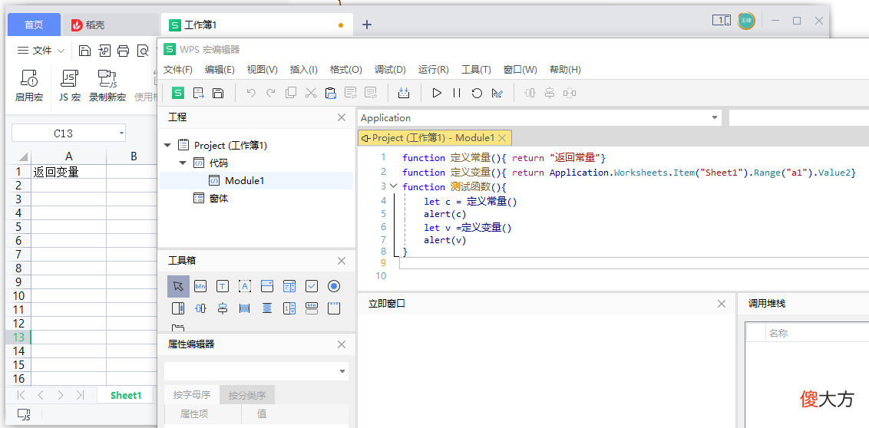This screenshot has width=869, height=428.
Task: Select the pointer tool in the toolbox
Action: [x=178, y=286]
